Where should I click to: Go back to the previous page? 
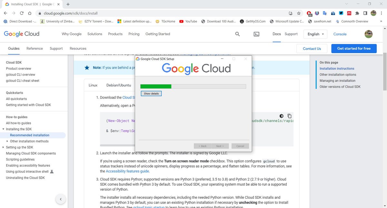(x=6, y=13)
